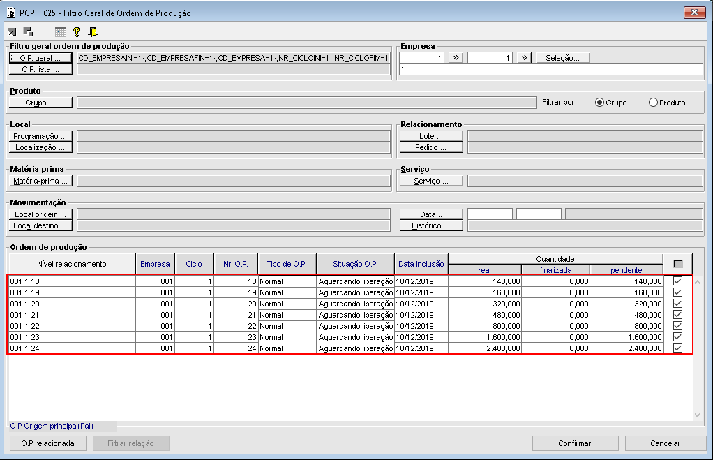Uncheck the checkbox for O.P. 19 row
713x460 pixels.
(x=677, y=292)
